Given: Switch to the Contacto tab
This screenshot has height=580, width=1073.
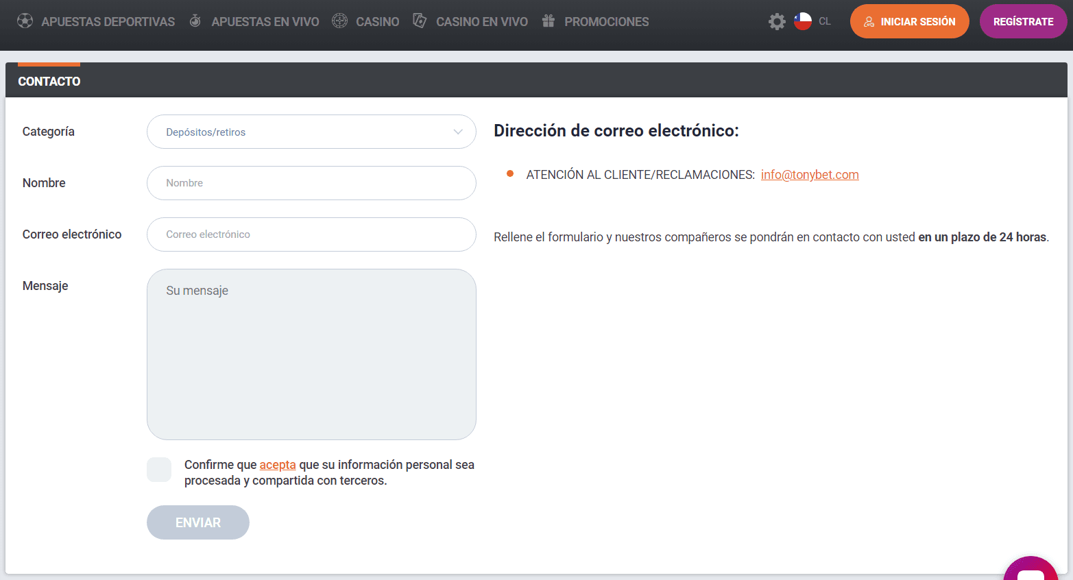Looking at the screenshot, I should (49, 81).
